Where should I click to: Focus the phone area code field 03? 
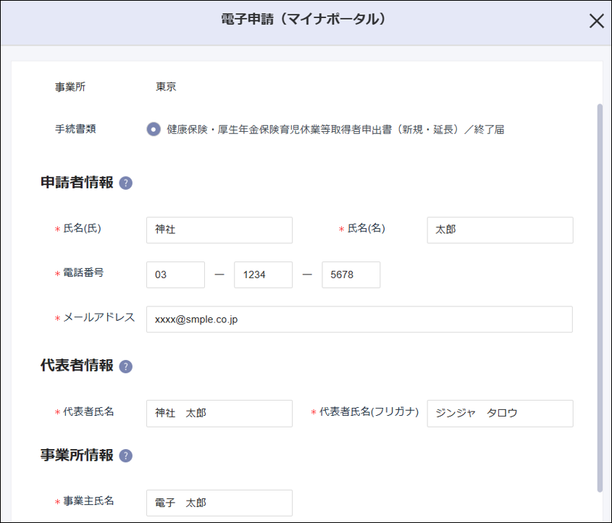click(176, 275)
